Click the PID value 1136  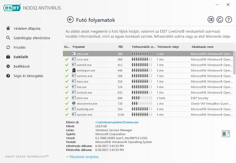click(121, 115)
